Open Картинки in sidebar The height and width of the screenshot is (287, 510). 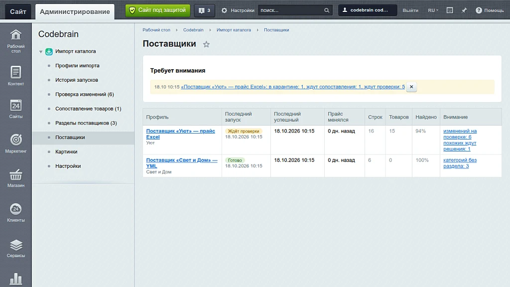click(66, 151)
